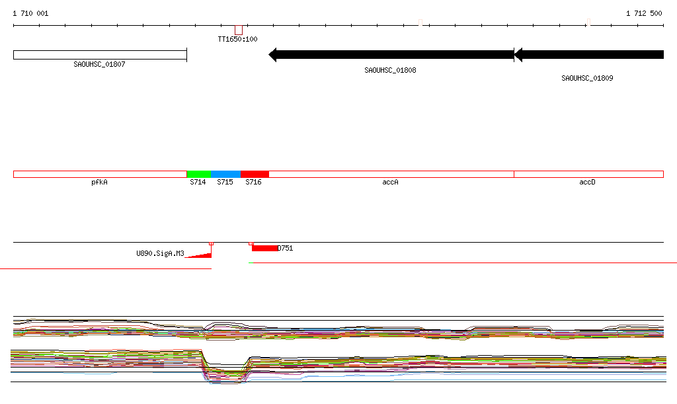
Task: Select the SAOUHSC_01809 black gene arrow
Action: tap(589, 55)
